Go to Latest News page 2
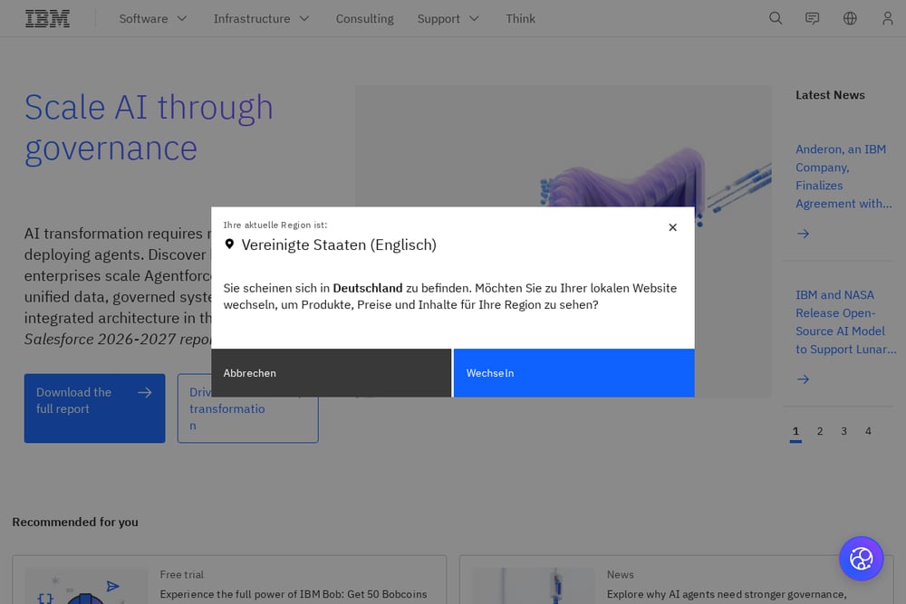Viewport: 906px width, 604px height. tap(820, 431)
